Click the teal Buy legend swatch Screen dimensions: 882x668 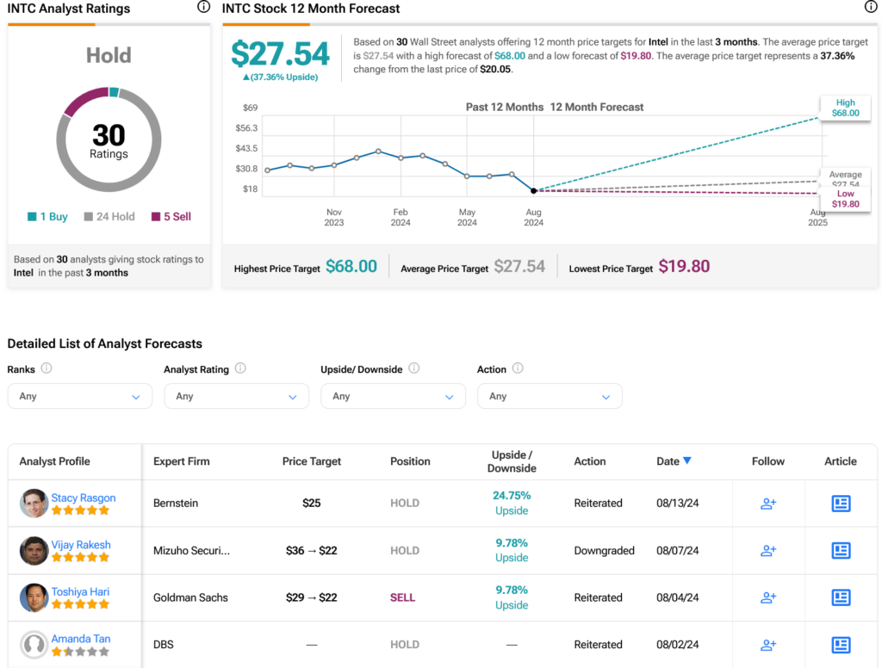tap(32, 216)
